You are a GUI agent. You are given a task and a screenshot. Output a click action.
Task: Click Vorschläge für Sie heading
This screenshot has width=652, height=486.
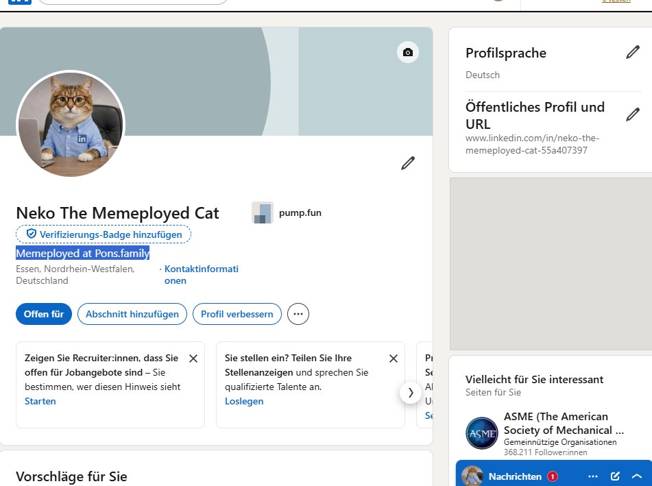pyautogui.click(x=71, y=476)
